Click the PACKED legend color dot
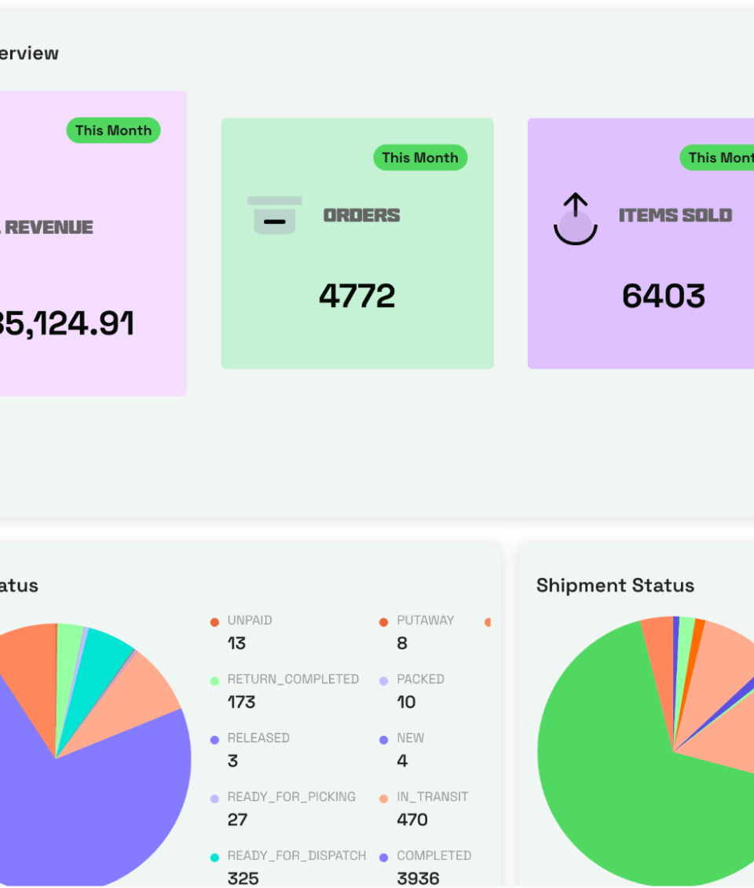This screenshot has width=754, height=888. pyautogui.click(x=383, y=681)
